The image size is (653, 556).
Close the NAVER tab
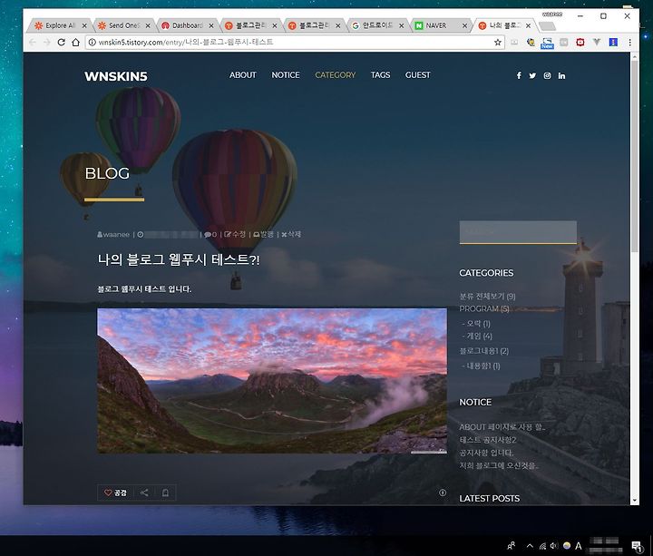464,25
